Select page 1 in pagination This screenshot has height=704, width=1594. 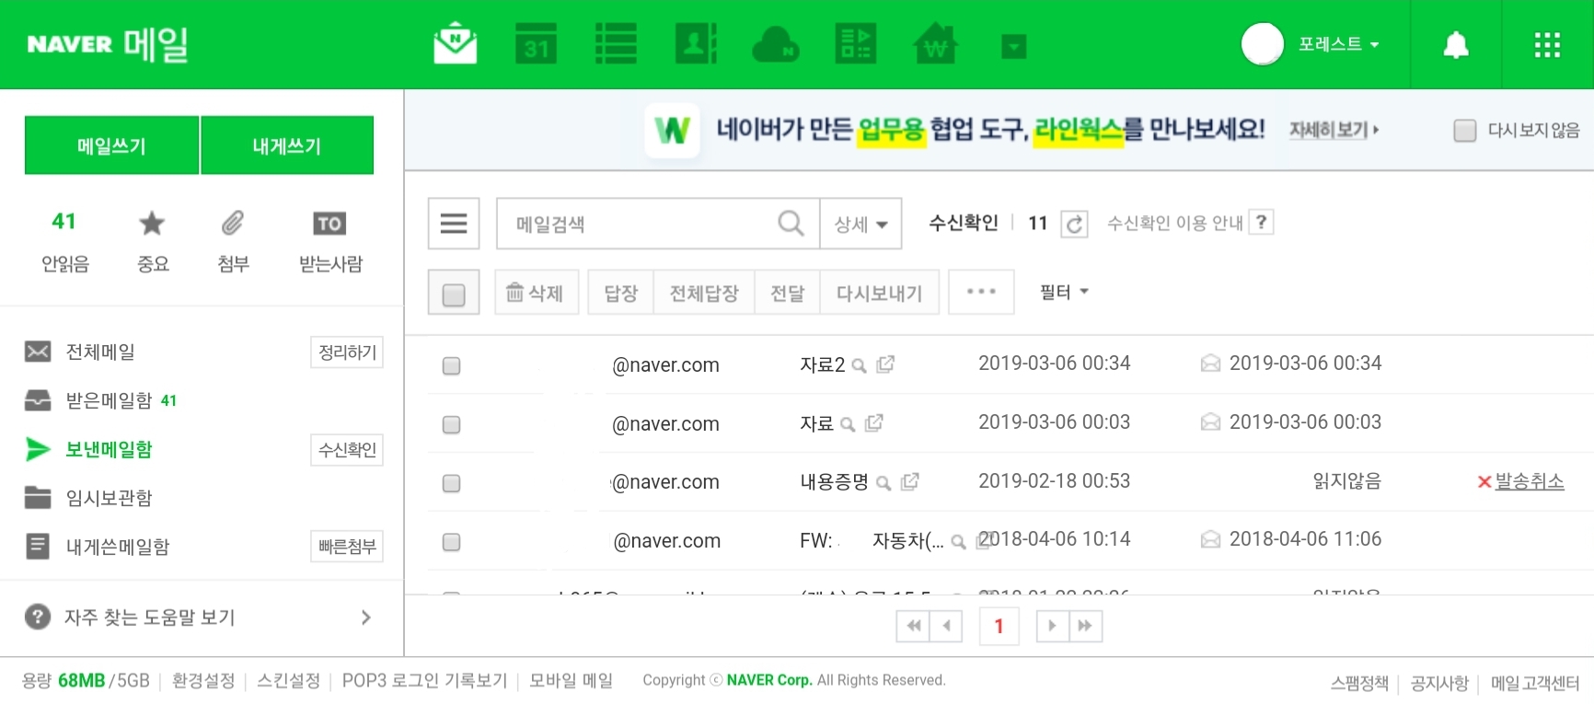[999, 627]
